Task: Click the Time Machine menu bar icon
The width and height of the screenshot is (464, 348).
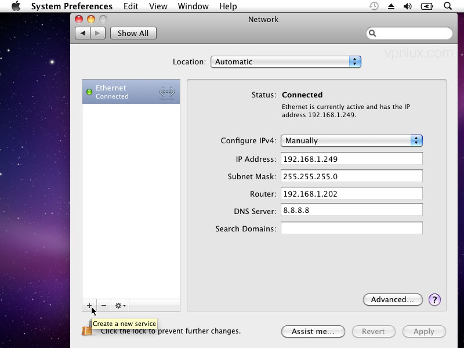Action: point(374,6)
